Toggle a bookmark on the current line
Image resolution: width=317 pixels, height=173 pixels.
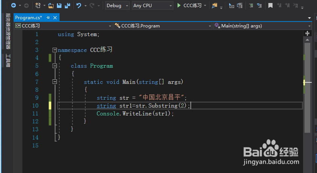[x=270, y=6]
